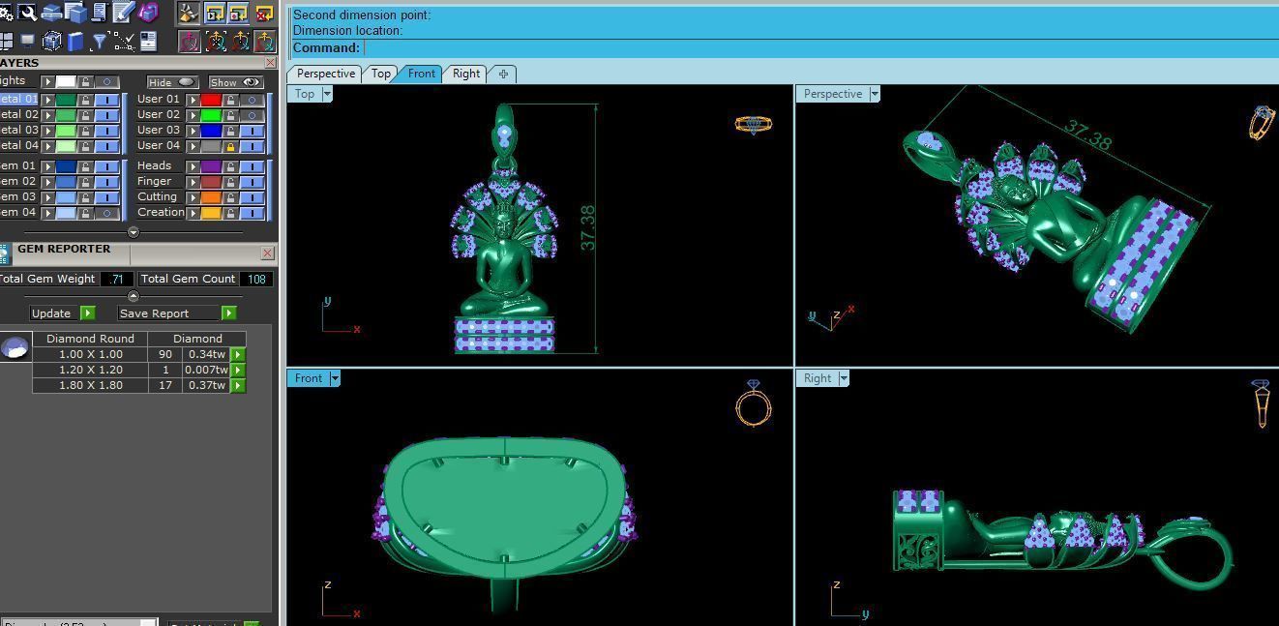The image size is (1279, 626).
Task: Click Total Gem Count value 108
Action: (x=257, y=279)
